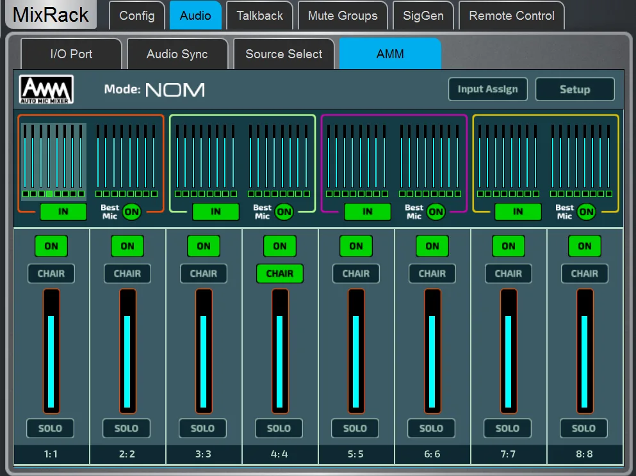Enable CHAIR on channel 1:1
Viewport: 636px width, 476px height.
coord(51,273)
